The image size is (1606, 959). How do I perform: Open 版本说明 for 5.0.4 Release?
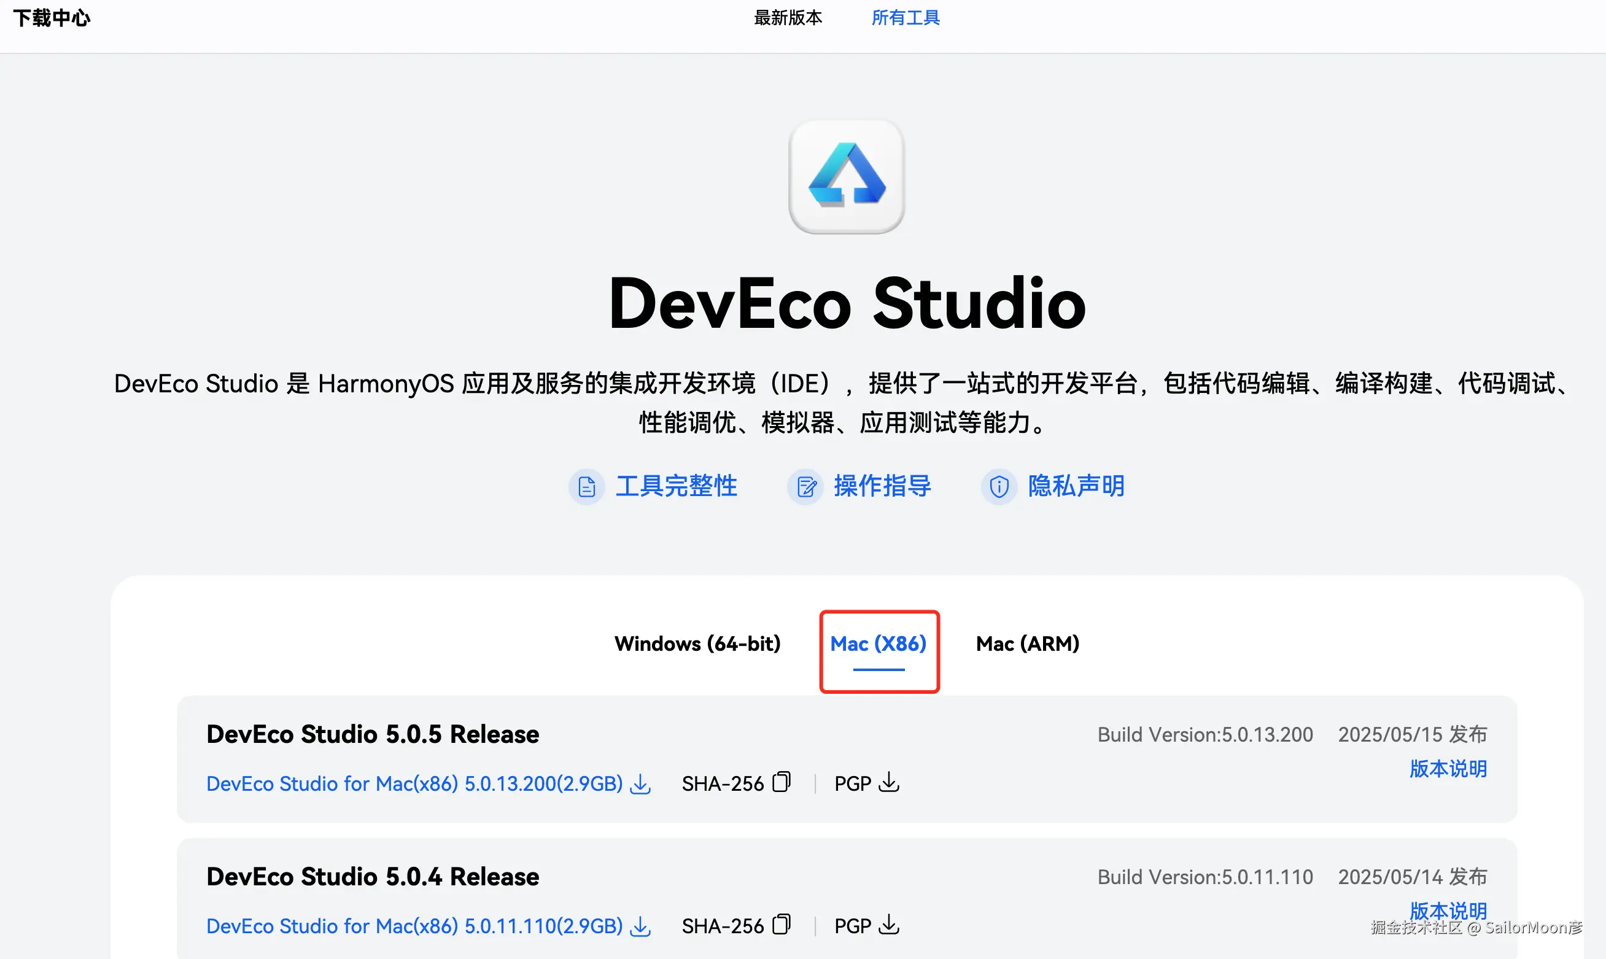pos(1448,910)
